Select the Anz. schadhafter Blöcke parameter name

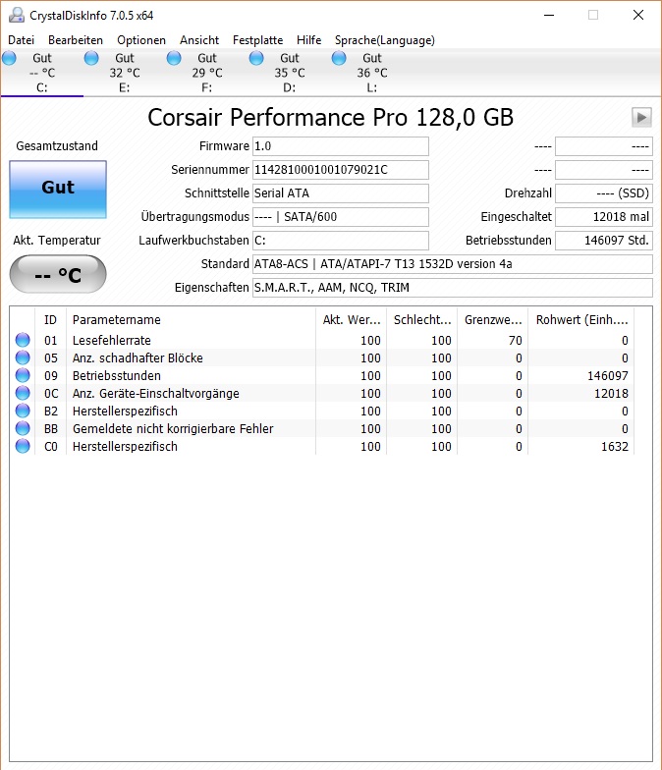tap(138, 357)
